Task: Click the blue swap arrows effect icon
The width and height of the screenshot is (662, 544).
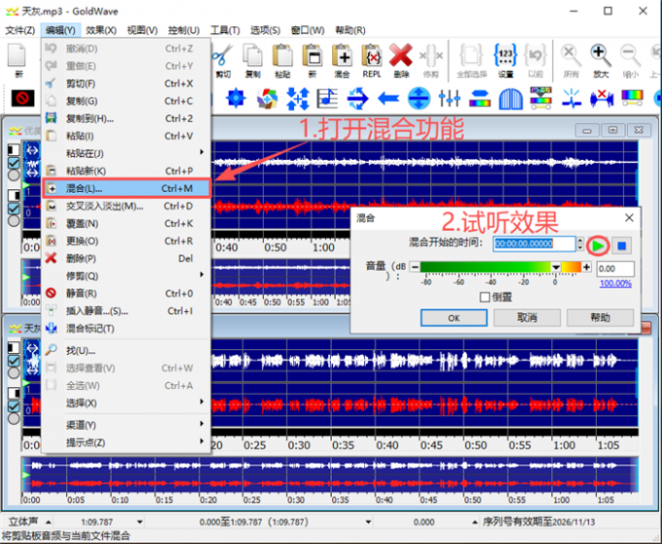Action: [357, 98]
